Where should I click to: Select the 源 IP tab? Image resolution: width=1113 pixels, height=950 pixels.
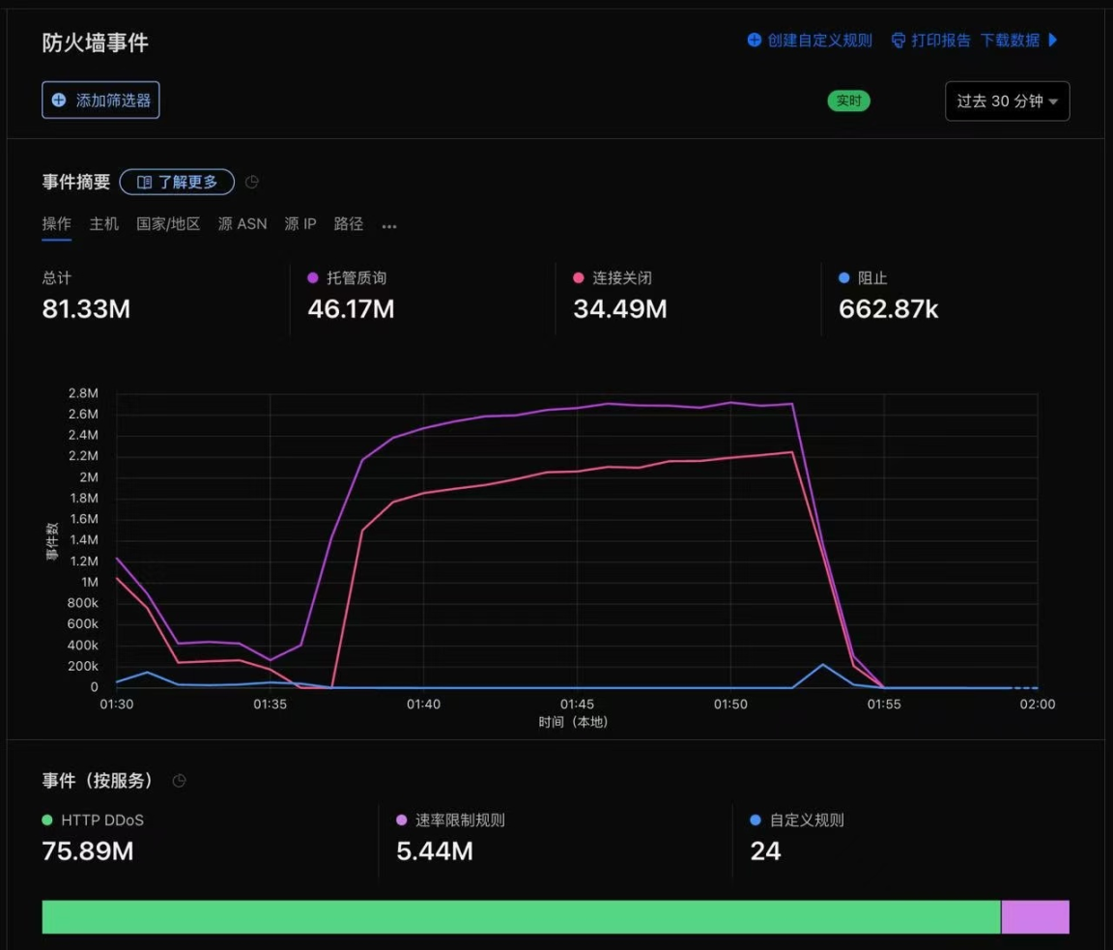pos(300,224)
